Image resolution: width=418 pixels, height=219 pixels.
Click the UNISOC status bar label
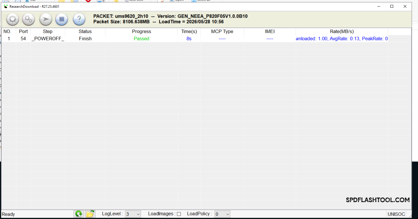[x=396, y=214]
